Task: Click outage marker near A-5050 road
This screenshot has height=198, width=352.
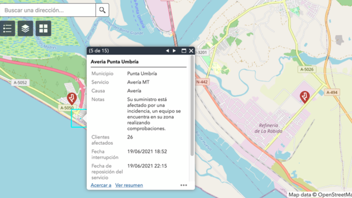Action: 72,98
